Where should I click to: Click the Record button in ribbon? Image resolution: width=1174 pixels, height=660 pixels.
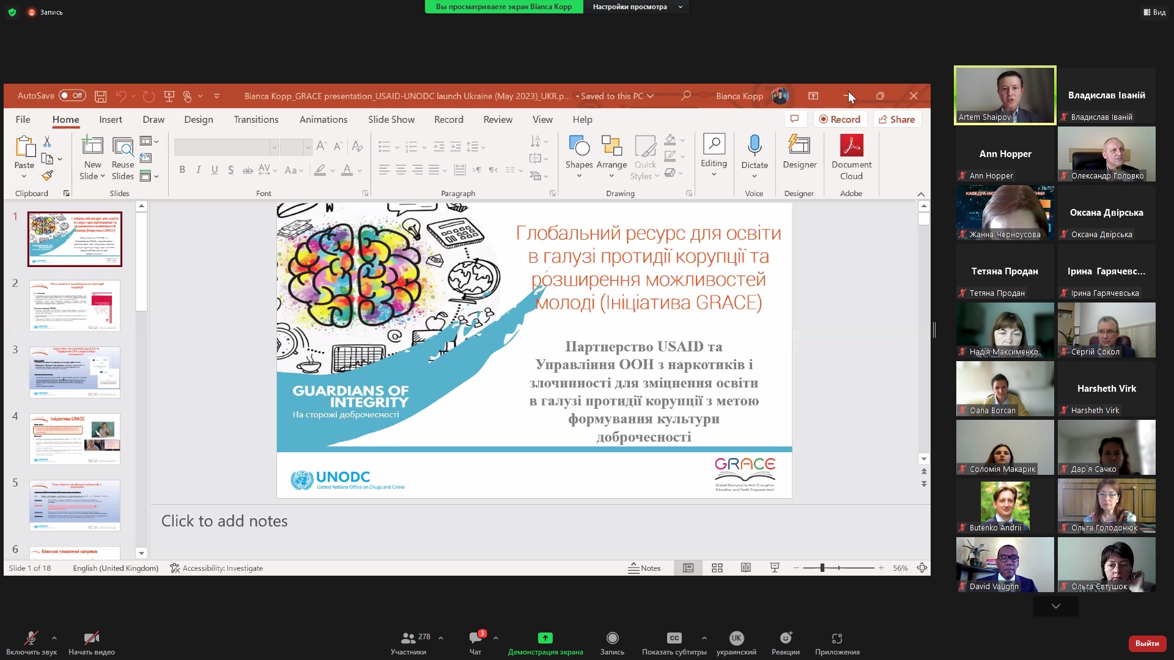click(x=840, y=119)
